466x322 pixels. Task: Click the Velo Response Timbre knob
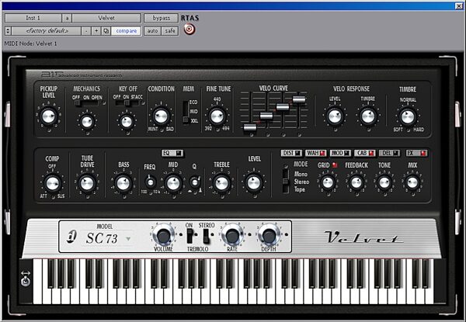[x=368, y=116]
